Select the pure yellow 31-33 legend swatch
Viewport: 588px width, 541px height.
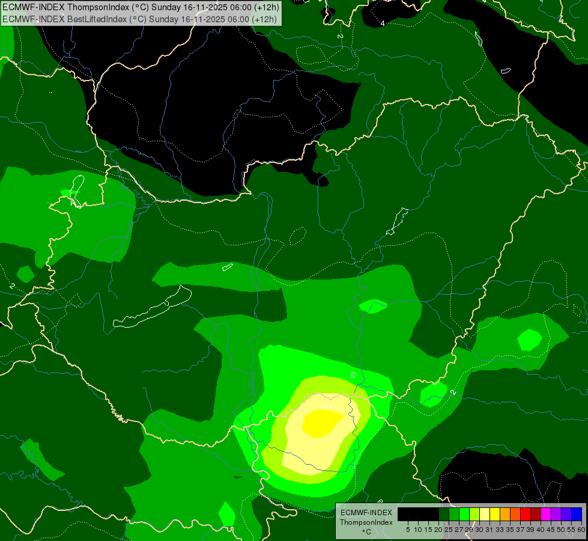495,514
